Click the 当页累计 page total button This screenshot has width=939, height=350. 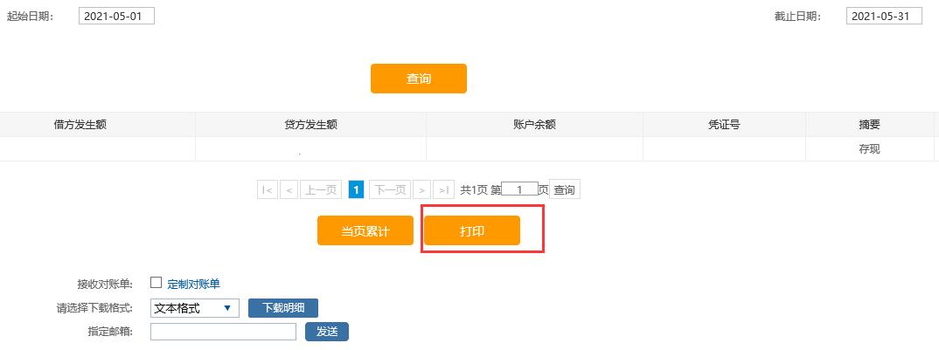(365, 231)
